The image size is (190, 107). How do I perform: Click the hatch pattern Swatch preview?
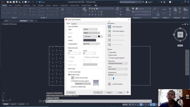[x=90, y=40]
